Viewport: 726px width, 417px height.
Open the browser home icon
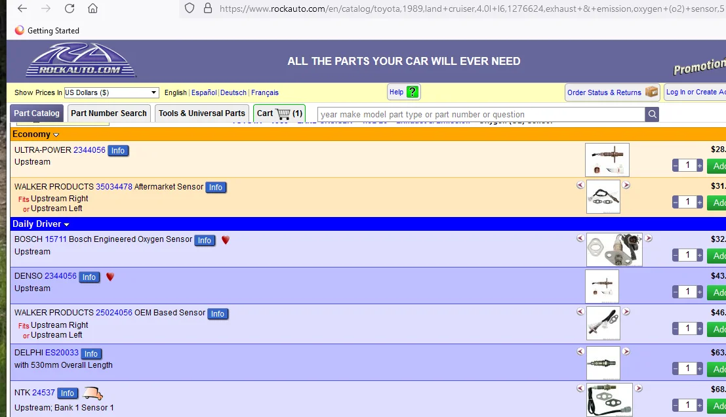coord(92,9)
